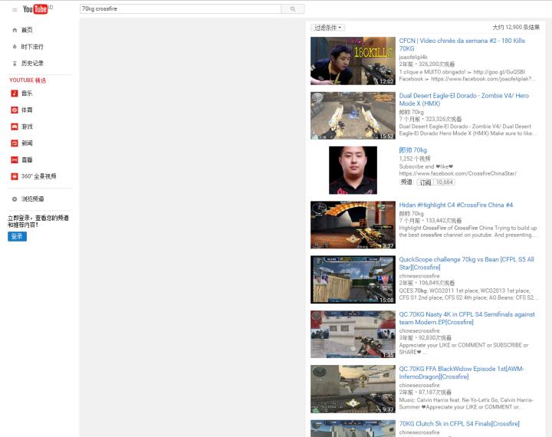
Task: Open sidebar 首页 menu label
Action: (x=27, y=30)
